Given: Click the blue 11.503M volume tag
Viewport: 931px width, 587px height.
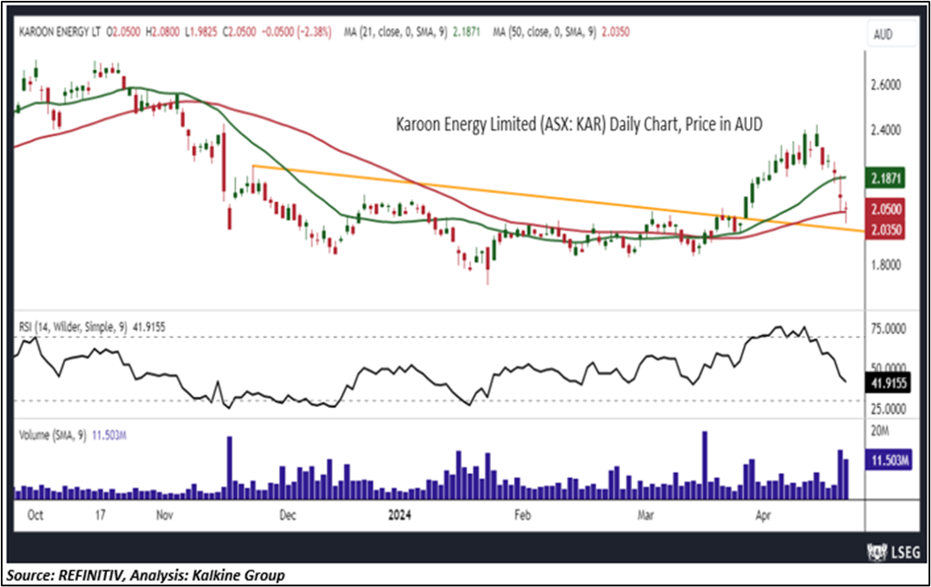Looking at the screenshot, I should pyautogui.click(x=889, y=460).
